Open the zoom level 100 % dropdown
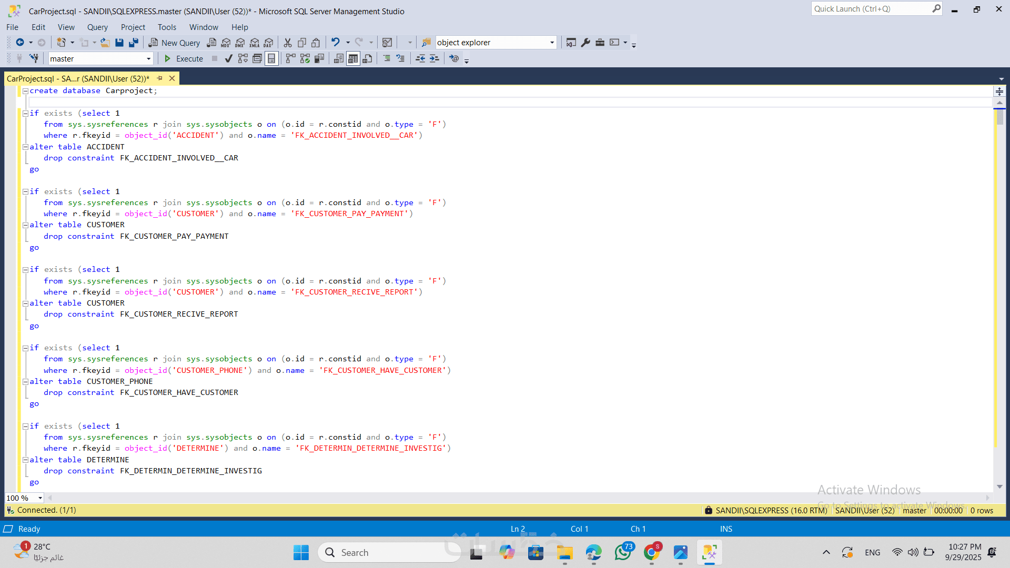Screen dimensions: 1010x568 point(40,498)
